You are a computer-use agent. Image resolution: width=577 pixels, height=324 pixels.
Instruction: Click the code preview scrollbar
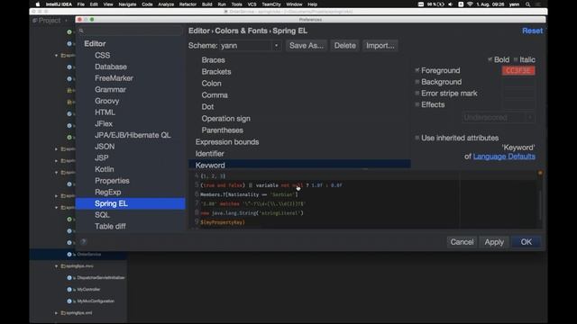[540, 205]
